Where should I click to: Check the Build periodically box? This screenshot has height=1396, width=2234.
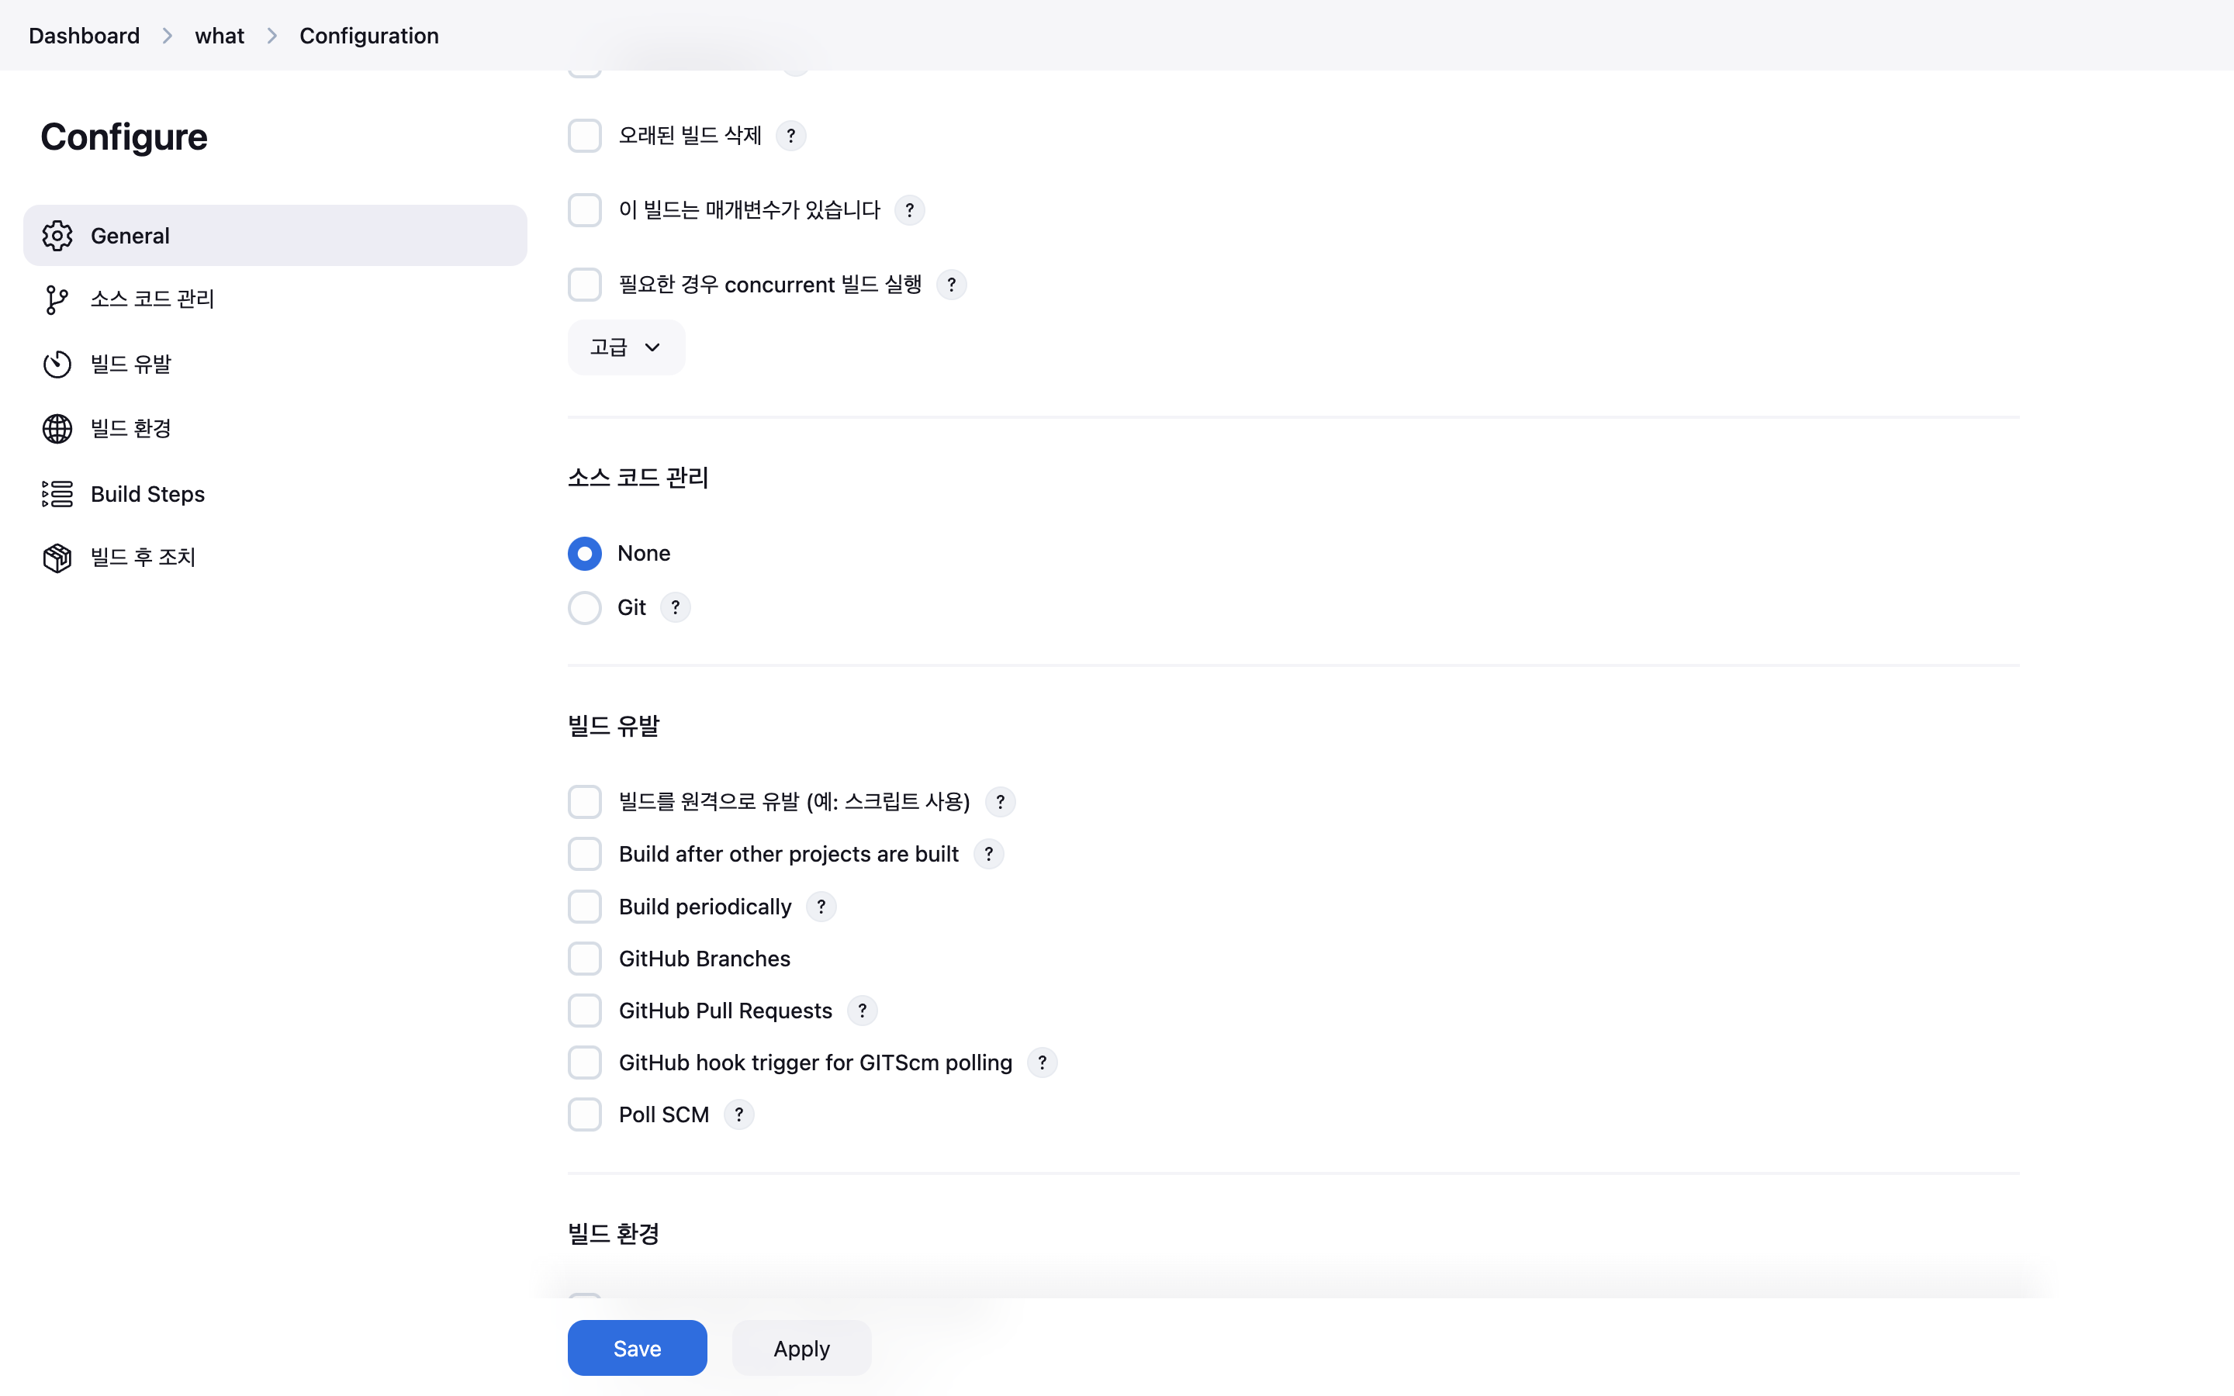(584, 907)
